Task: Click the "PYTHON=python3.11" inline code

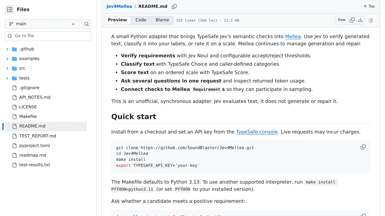Action: coord(132,189)
